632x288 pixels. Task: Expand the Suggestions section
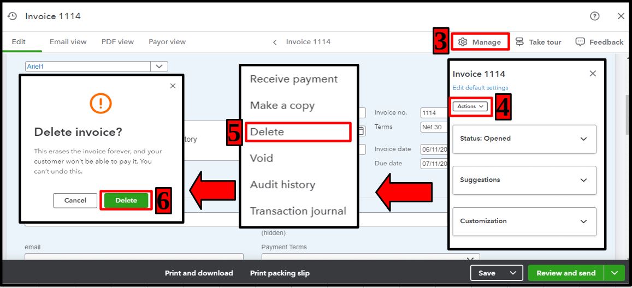pyautogui.click(x=524, y=180)
